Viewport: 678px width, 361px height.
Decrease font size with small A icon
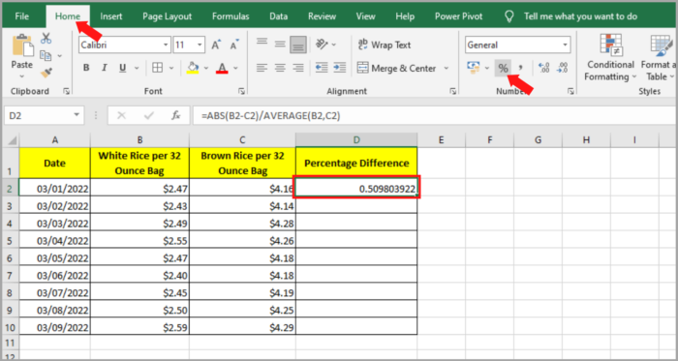pyautogui.click(x=234, y=45)
